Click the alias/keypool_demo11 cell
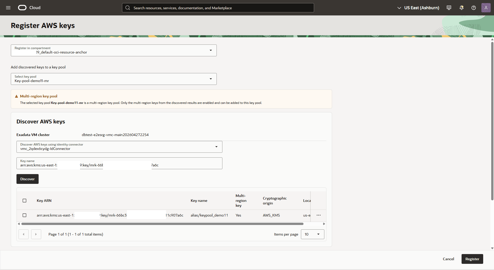 (209, 215)
